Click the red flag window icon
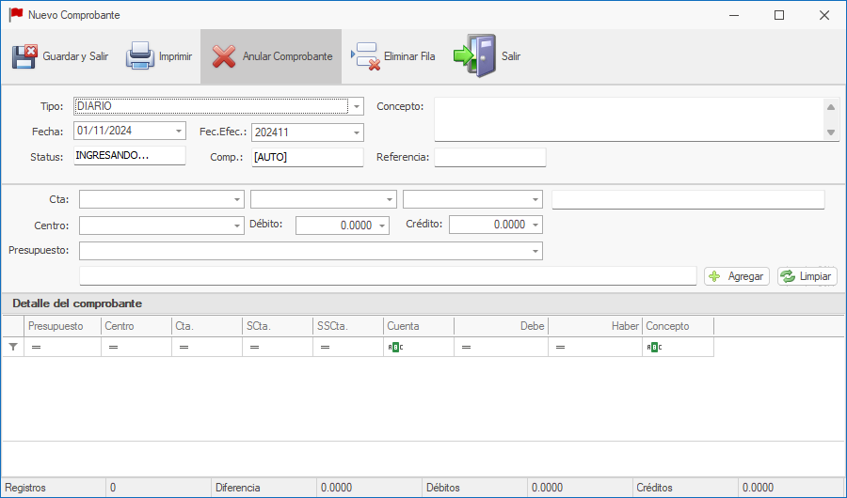The image size is (847, 498). coord(16,15)
